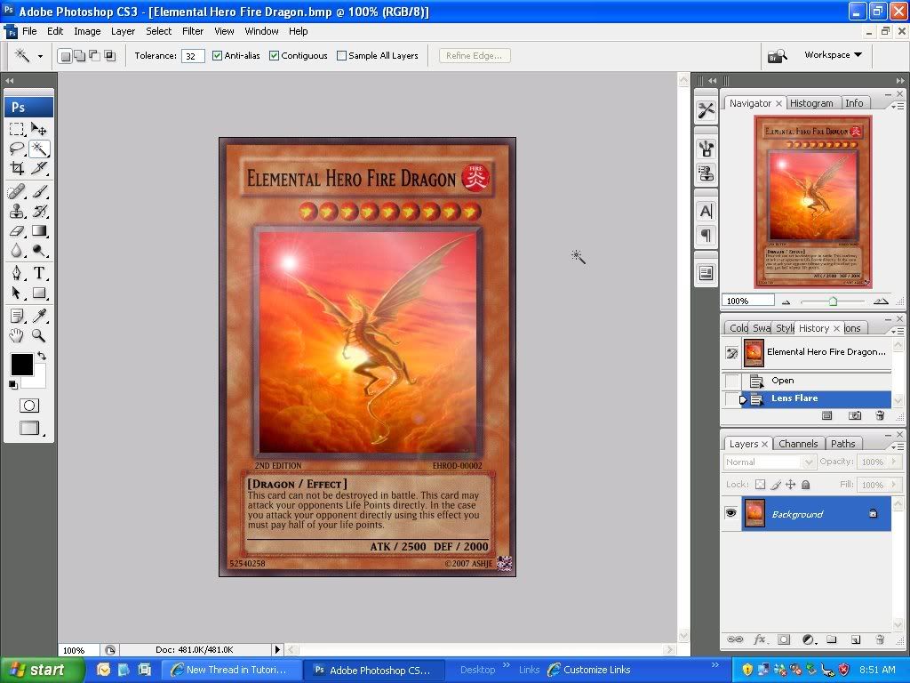This screenshot has width=910, height=683.
Task: Create new snapshot in History panel
Action: pos(854,415)
